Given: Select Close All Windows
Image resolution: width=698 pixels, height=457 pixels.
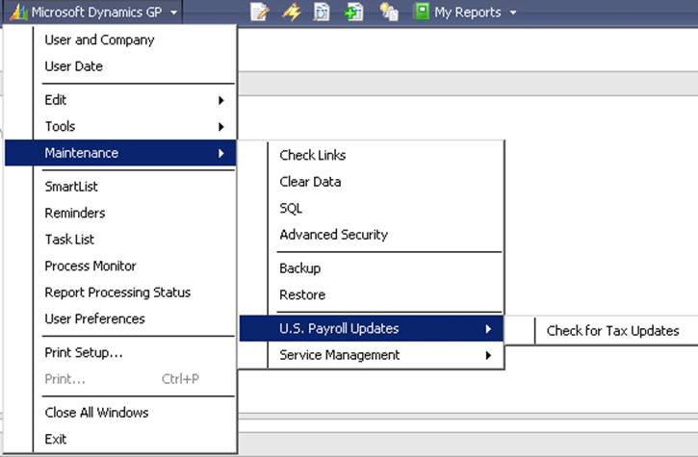Looking at the screenshot, I should [120, 413].
